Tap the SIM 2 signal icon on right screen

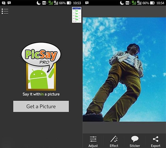pyautogui.click(x=139, y=3)
